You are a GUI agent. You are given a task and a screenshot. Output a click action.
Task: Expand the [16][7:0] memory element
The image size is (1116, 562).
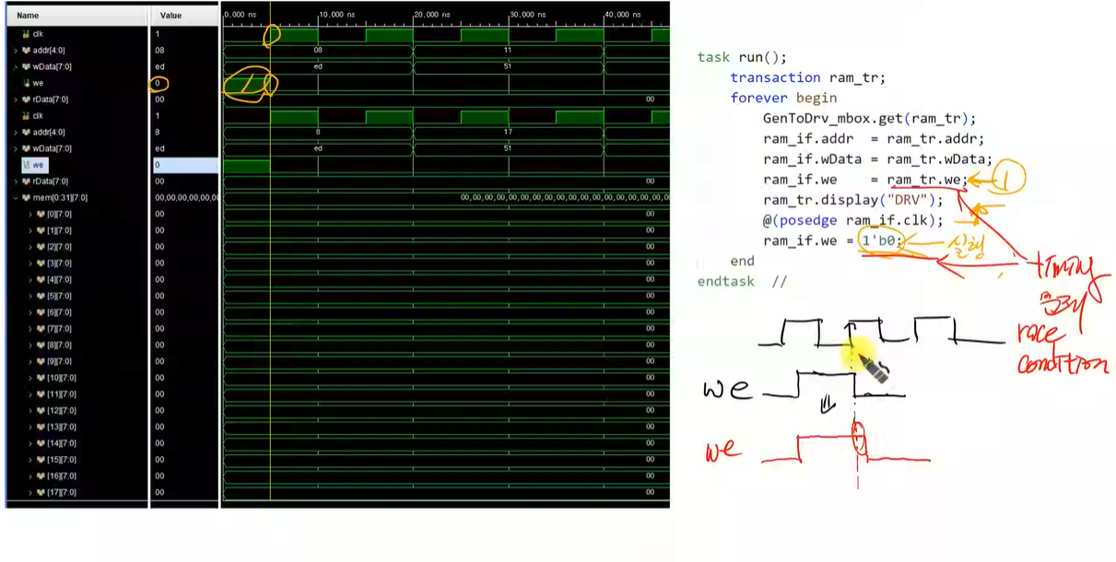pos(30,476)
